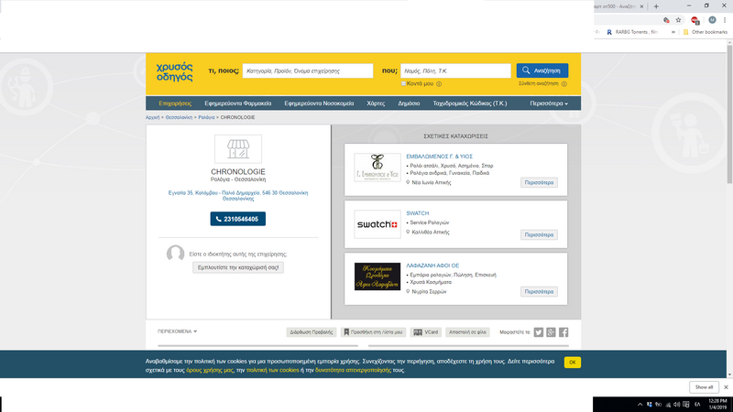Click Περισσότερα for the ΕΜΒΑΛΩΜΕΝΟΣ listing

[539, 182]
